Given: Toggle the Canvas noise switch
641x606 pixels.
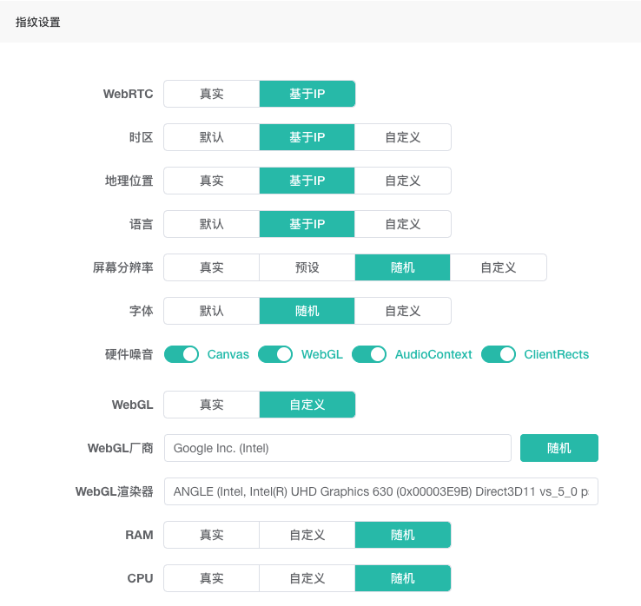Looking at the screenshot, I should click(182, 354).
